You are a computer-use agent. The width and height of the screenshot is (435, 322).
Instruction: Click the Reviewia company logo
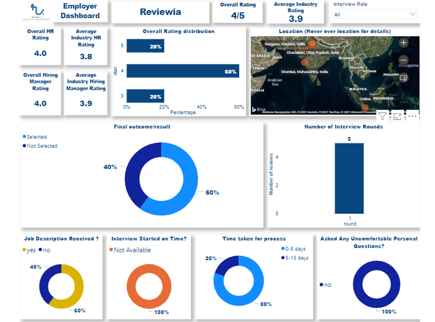point(37,12)
